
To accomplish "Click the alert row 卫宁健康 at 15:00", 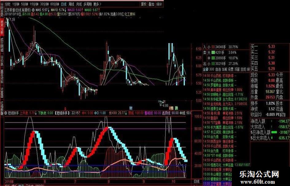I will [217, 184].
